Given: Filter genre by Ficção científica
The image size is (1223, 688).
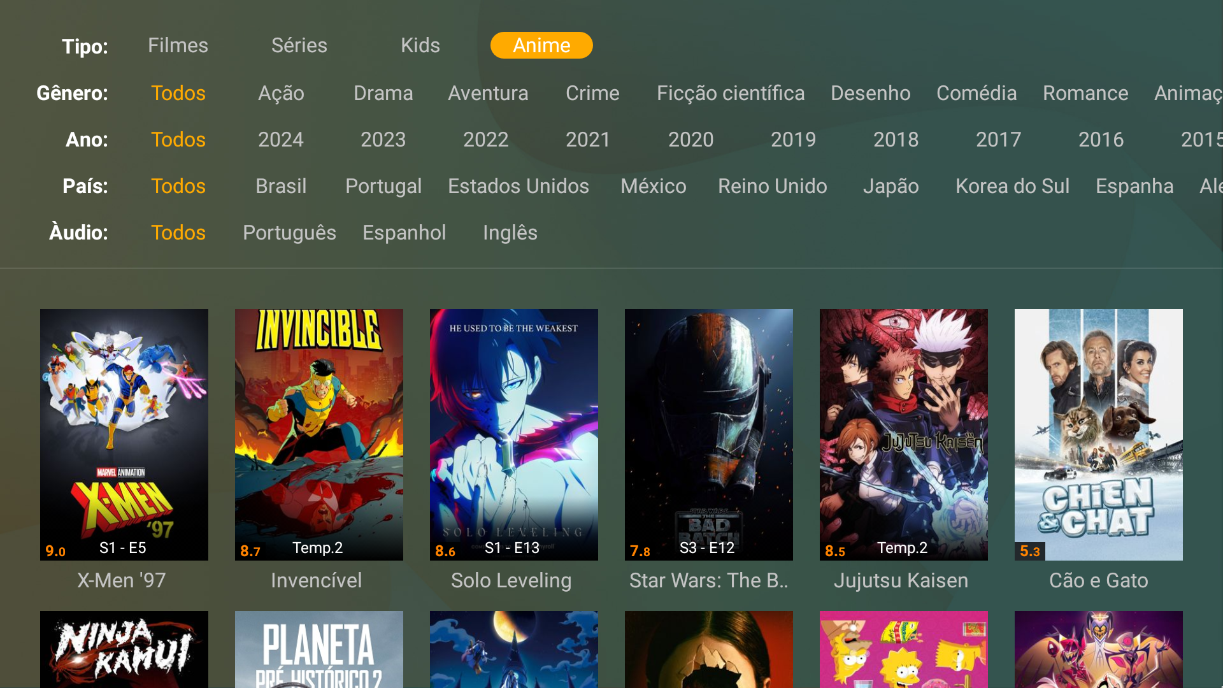Looking at the screenshot, I should (x=731, y=93).
